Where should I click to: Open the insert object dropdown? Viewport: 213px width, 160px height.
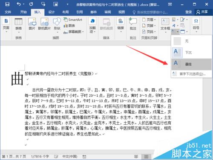click(x=184, y=31)
